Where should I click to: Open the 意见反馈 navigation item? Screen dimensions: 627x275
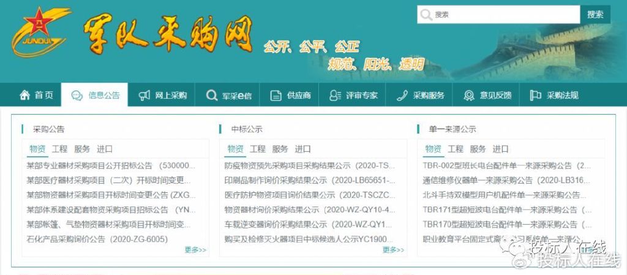pos(487,95)
